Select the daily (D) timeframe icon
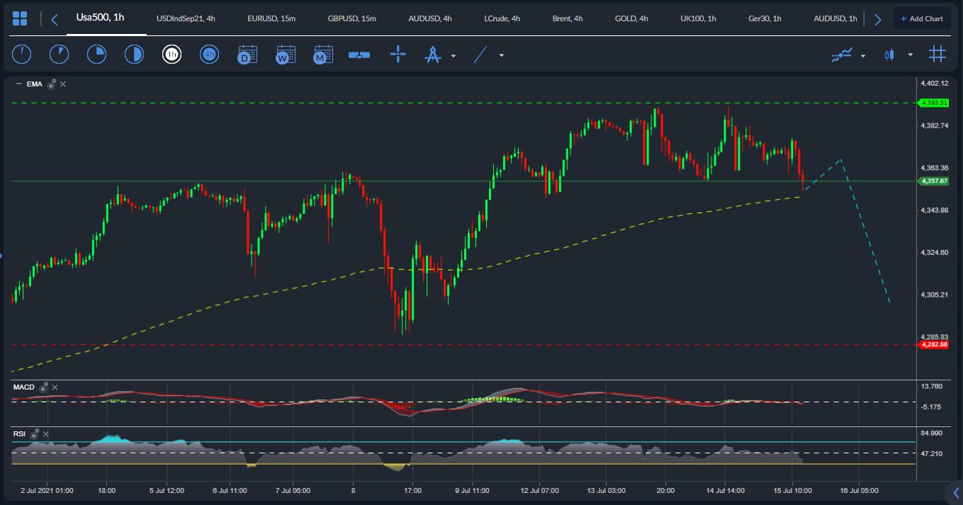Viewport: 963px width, 505px height. 247,55
